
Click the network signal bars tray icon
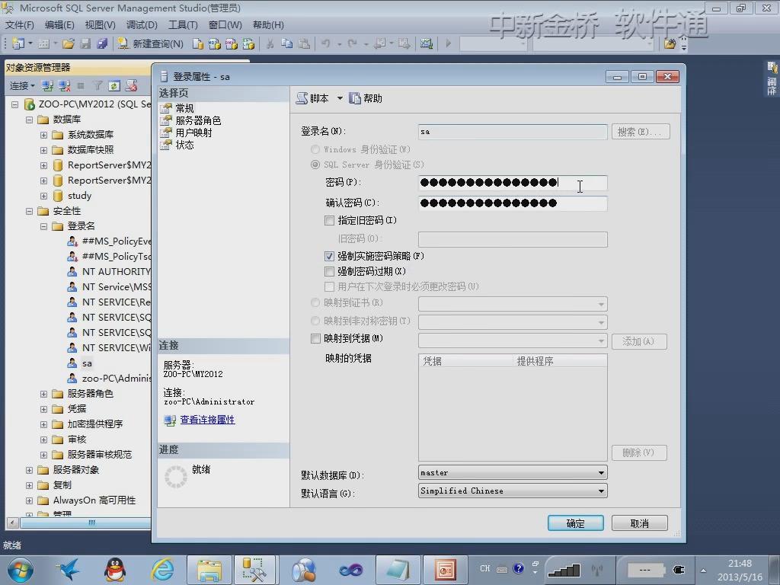coord(564,570)
